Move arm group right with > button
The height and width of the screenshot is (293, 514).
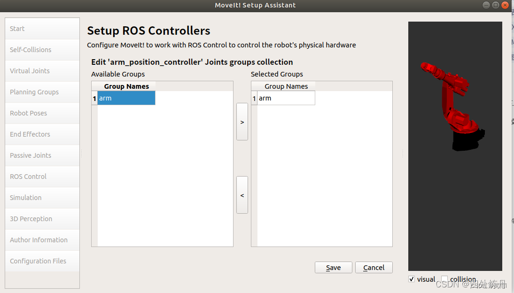pos(242,121)
